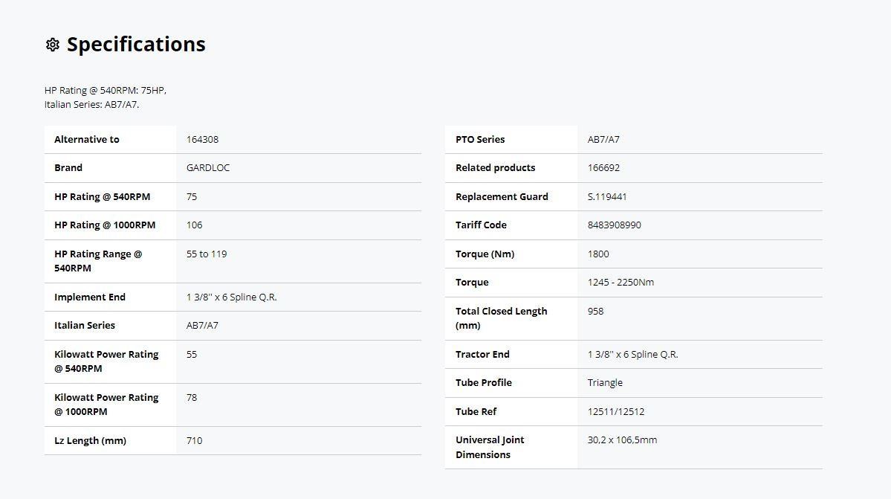Click the 55 to 119 HP range value
The height and width of the screenshot is (499, 891).
[207, 254]
